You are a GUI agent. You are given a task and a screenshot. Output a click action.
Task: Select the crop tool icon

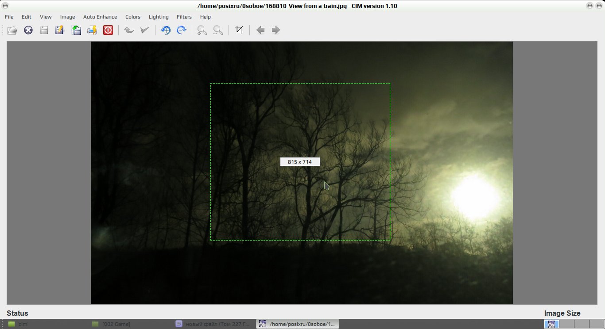(239, 30)
